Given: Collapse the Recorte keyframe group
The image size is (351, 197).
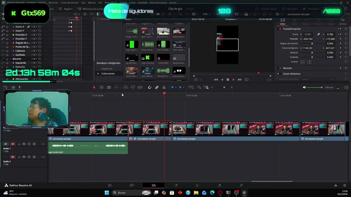Looking at the screenshot, I should [10, 59].
